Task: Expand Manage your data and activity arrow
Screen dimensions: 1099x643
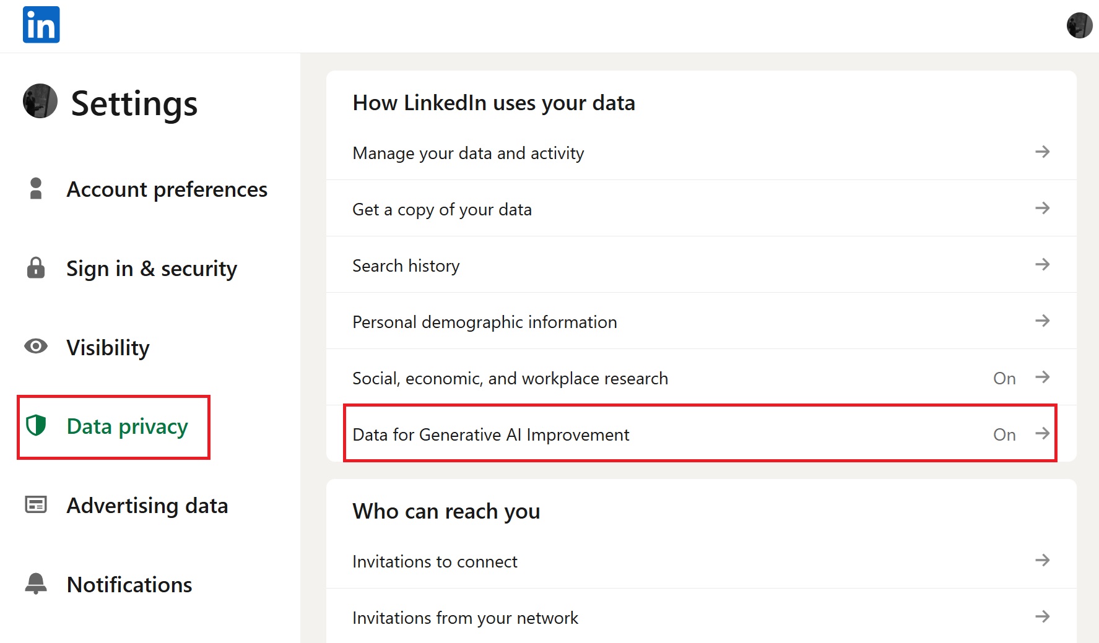Action: coord(1043,152)
